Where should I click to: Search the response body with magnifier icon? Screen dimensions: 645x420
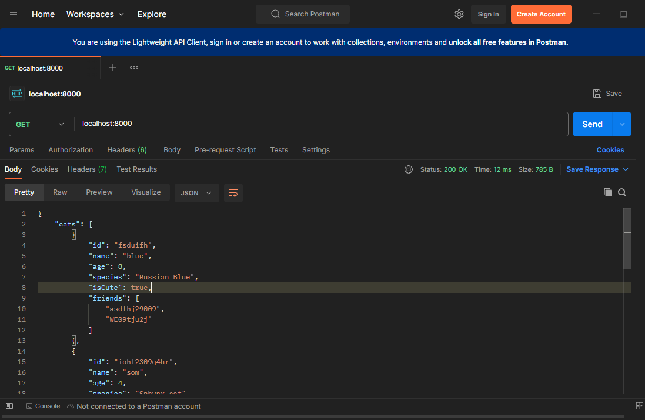(622, 192)
